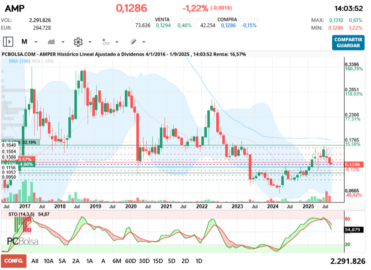Click the 32,19% level tag

pos(29,142)
